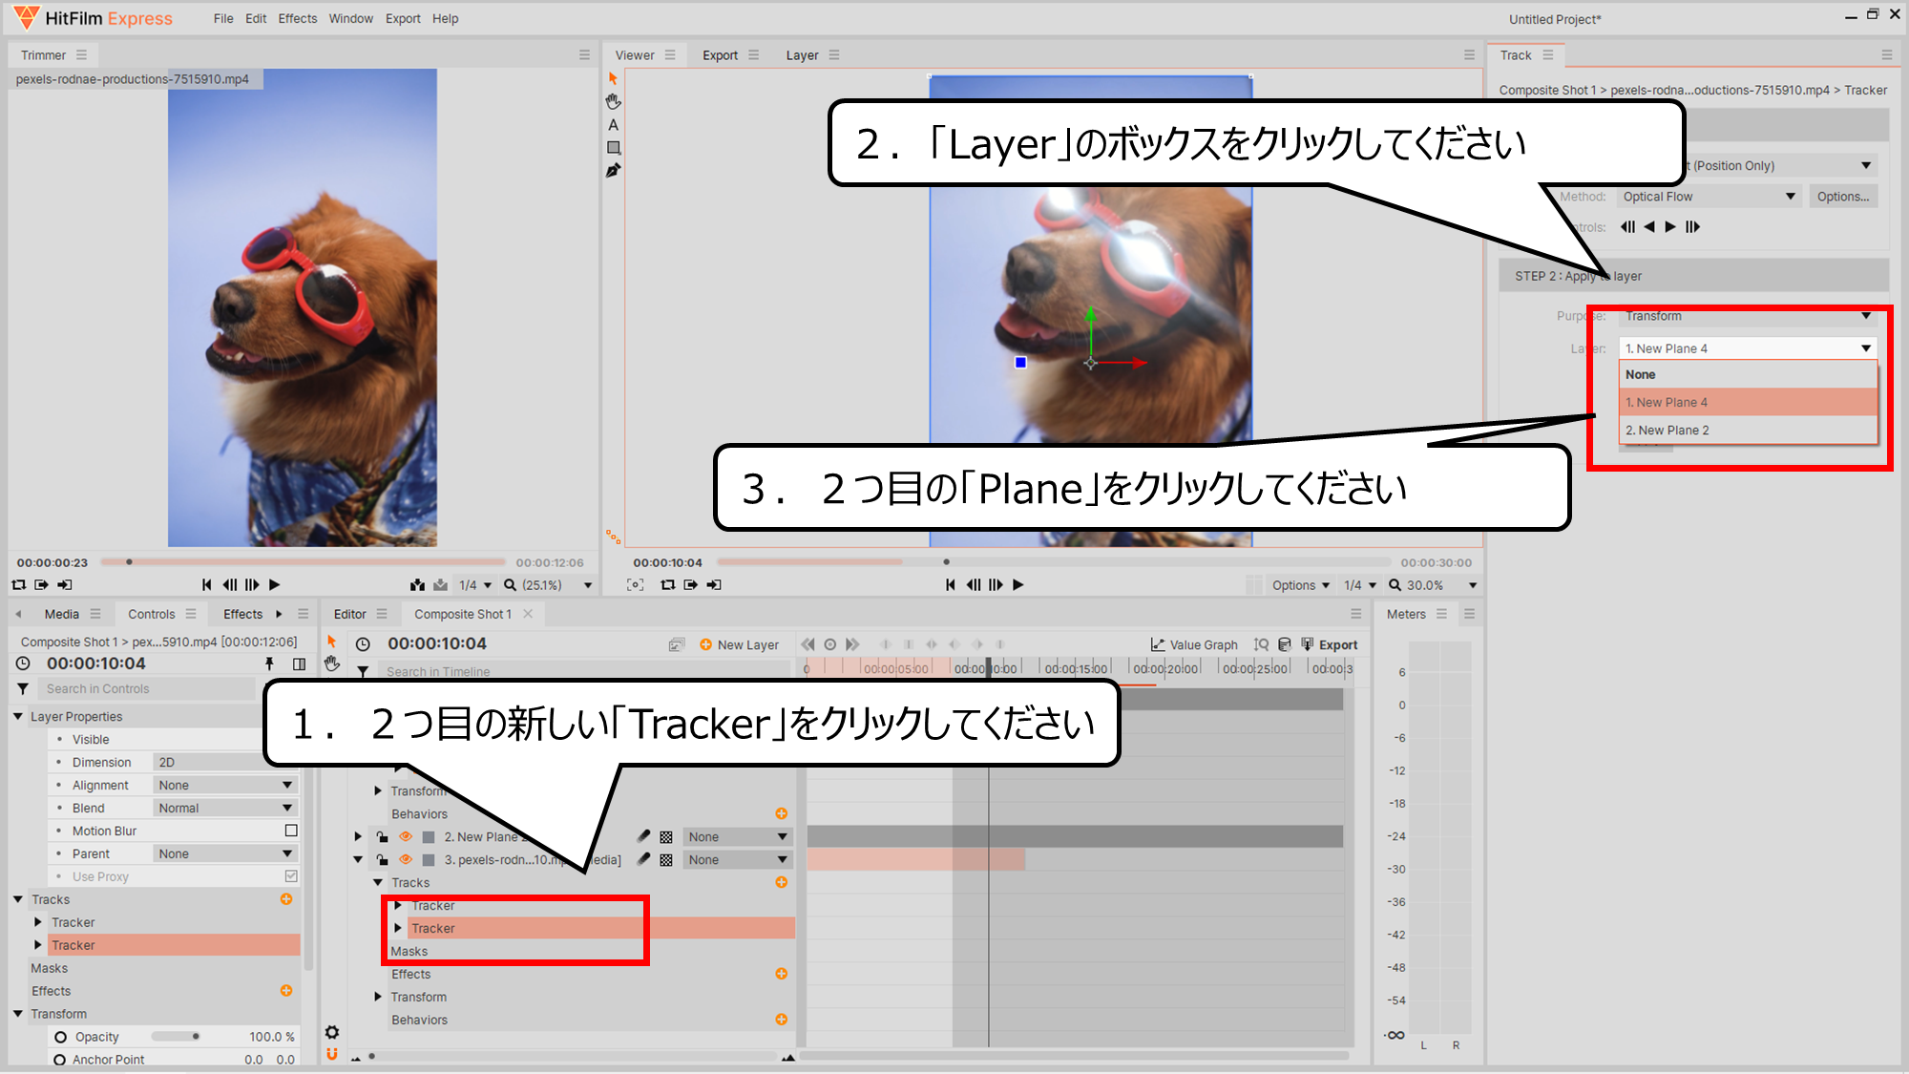Image resolution: width=1909 pixels, height=1074 pixels.
Task: Toggle visibility of 3. pexels-rodn layer
Action: tap(406, 859)
